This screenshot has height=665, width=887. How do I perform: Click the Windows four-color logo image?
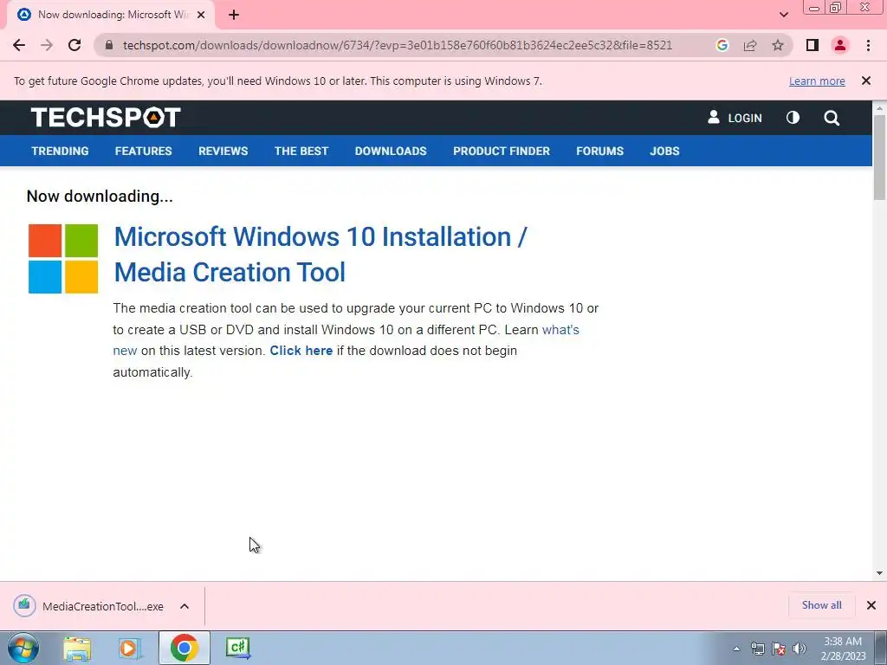tap(63, 258)
